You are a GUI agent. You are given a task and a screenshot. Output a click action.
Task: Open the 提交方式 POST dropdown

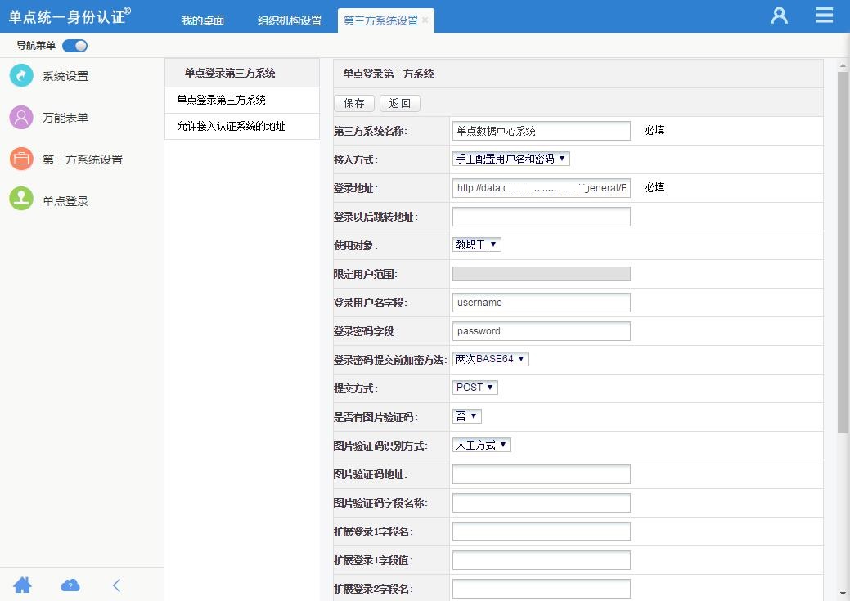474,388
